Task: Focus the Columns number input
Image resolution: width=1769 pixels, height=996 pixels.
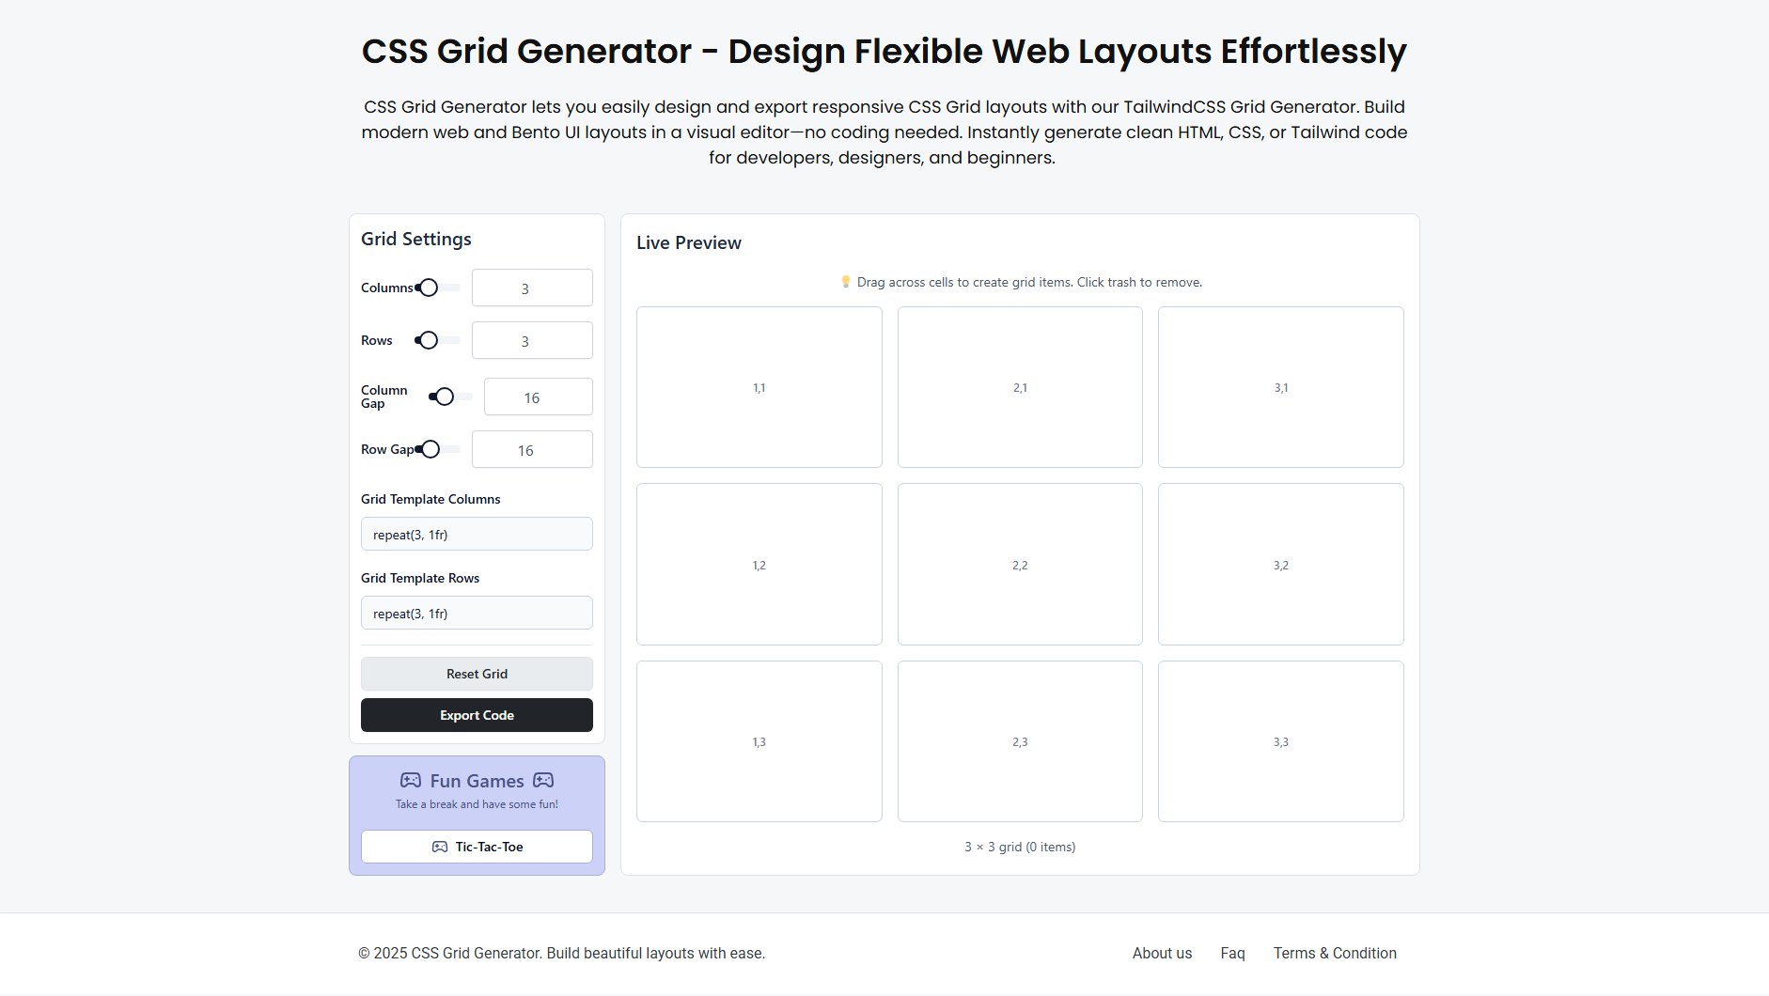Action: (x=532, y=288)
